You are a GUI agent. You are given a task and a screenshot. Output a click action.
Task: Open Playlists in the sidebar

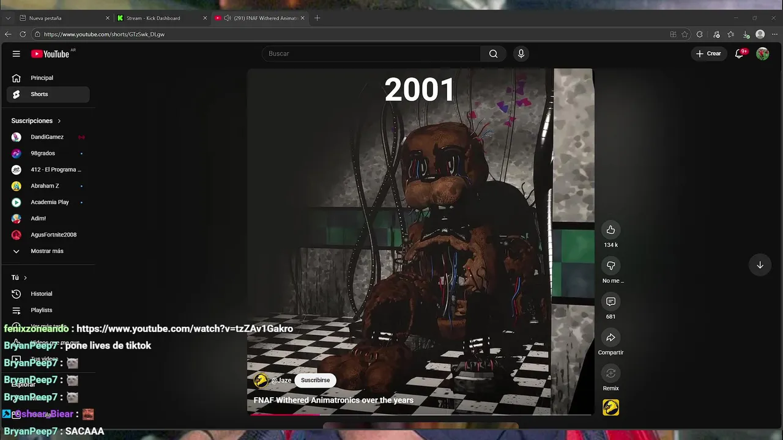(x=48, y=310)
